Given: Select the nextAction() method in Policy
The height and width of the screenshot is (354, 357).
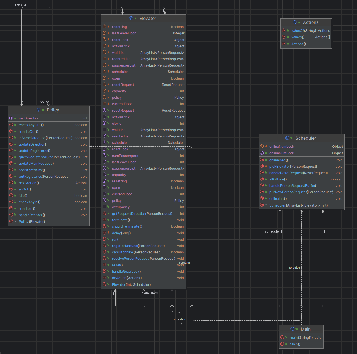Looking at the screenshot, I should (x=49, y=183).
